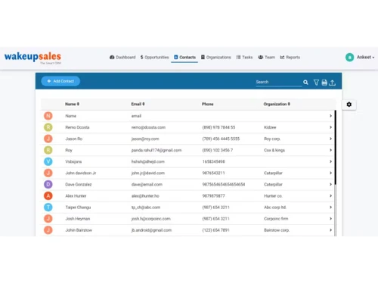Viewport: 378px width, 284px height.
Task: Click the search magnifier icon
Action: pyautogui.click(x=305, y=83)
